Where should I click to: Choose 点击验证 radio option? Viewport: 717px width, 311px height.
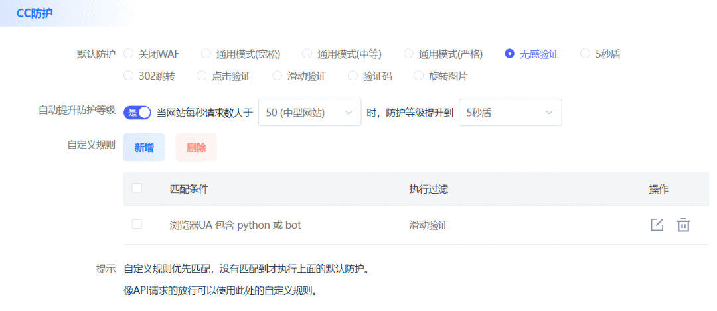[x=202, y=76]
